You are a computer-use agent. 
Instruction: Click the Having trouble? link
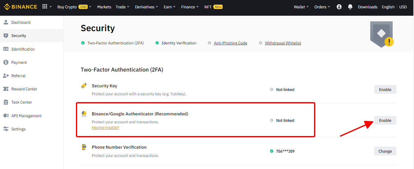click(105, 127)
